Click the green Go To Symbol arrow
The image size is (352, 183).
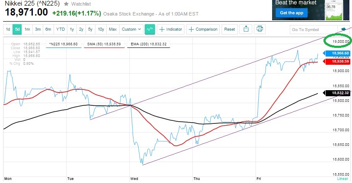pyautogui.click(x=344, y=29)
